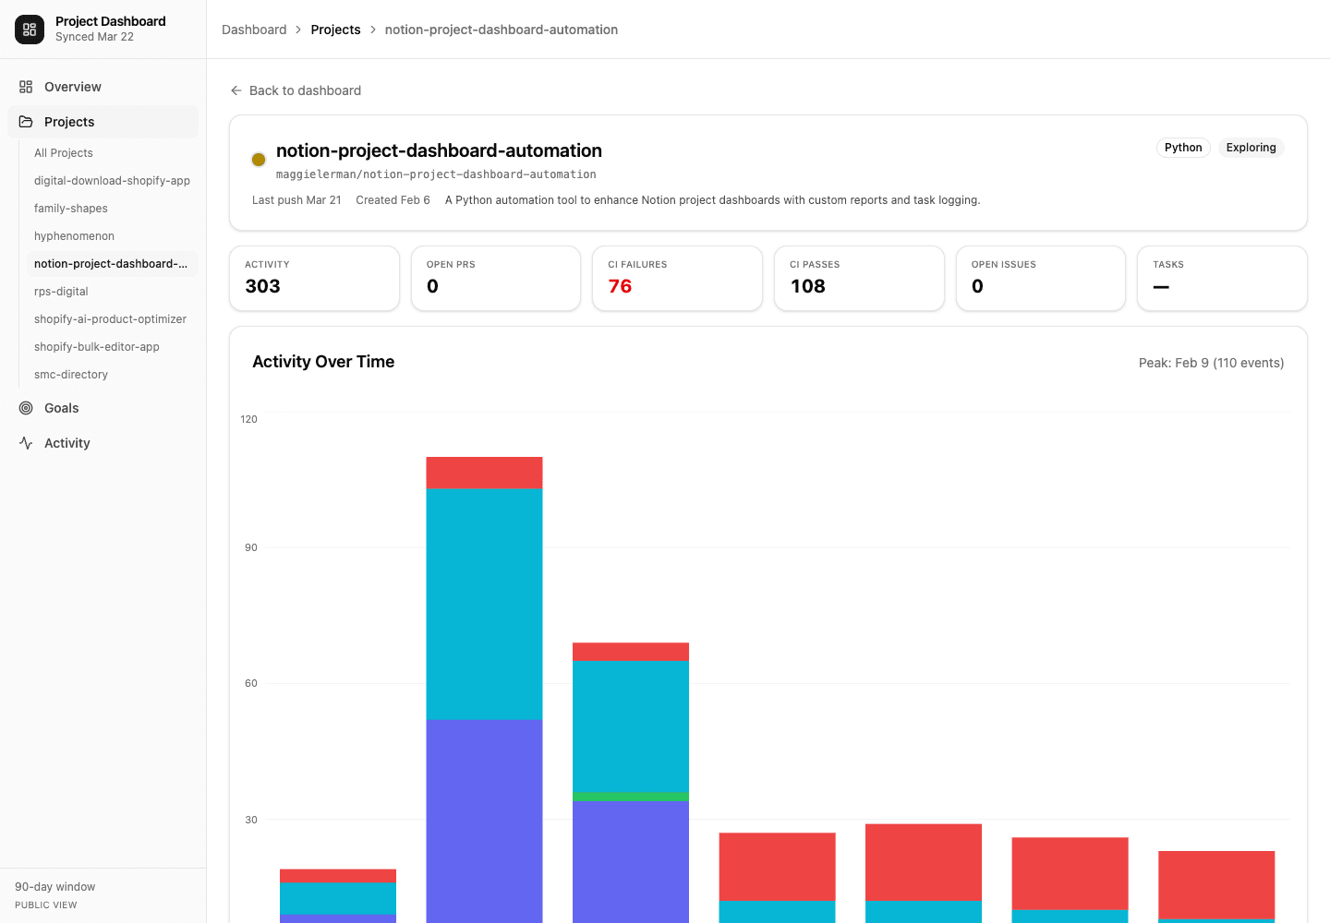Screen dimensions: 1330x923
Task: Select Projects in the sidebar
Action: coord(103,122)
